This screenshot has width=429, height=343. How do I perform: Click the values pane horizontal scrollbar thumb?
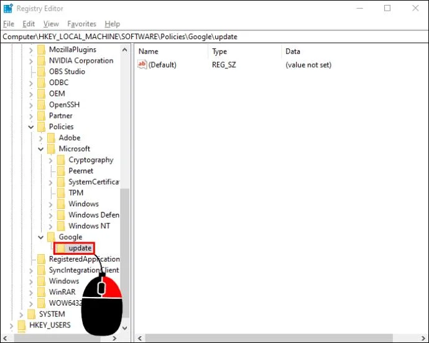click(269, 338)
